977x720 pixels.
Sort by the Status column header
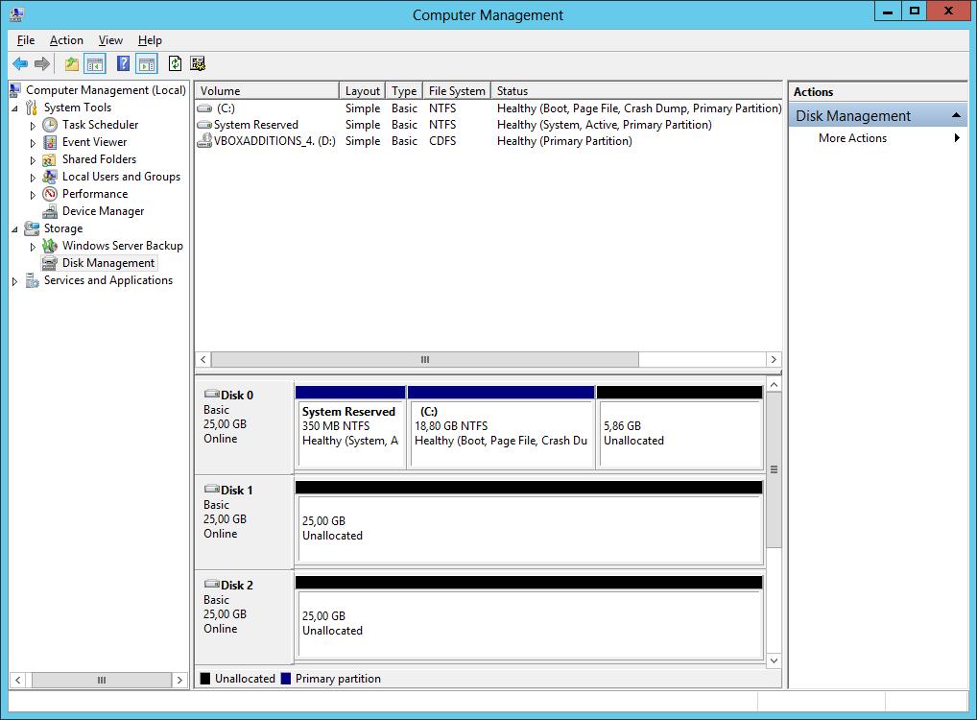(x=636, y=91)
